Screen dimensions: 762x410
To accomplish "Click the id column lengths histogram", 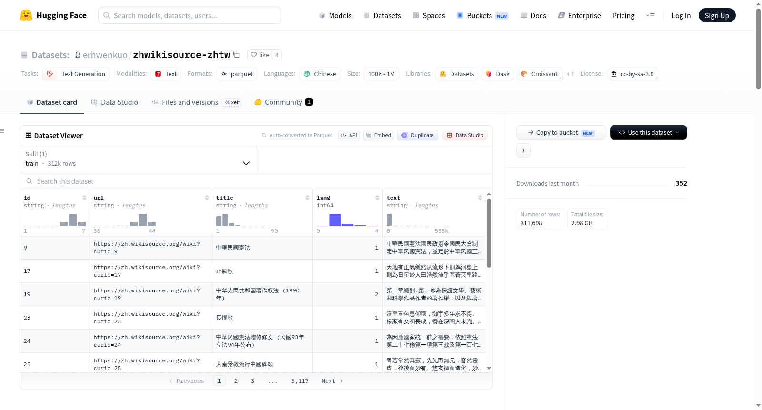I will point(55,220).
